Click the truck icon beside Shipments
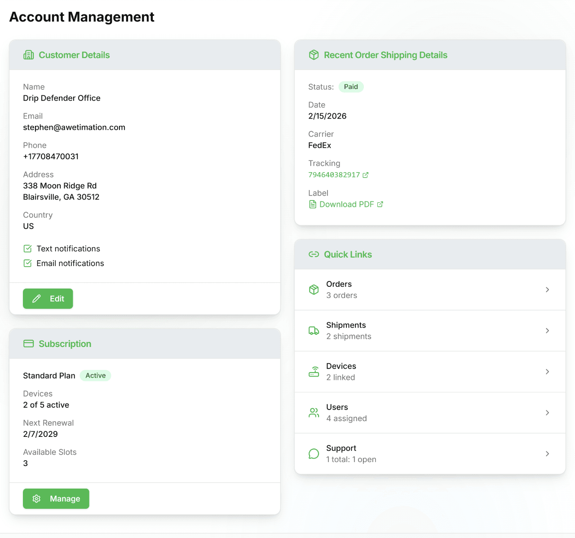 [x=314, y=331]
